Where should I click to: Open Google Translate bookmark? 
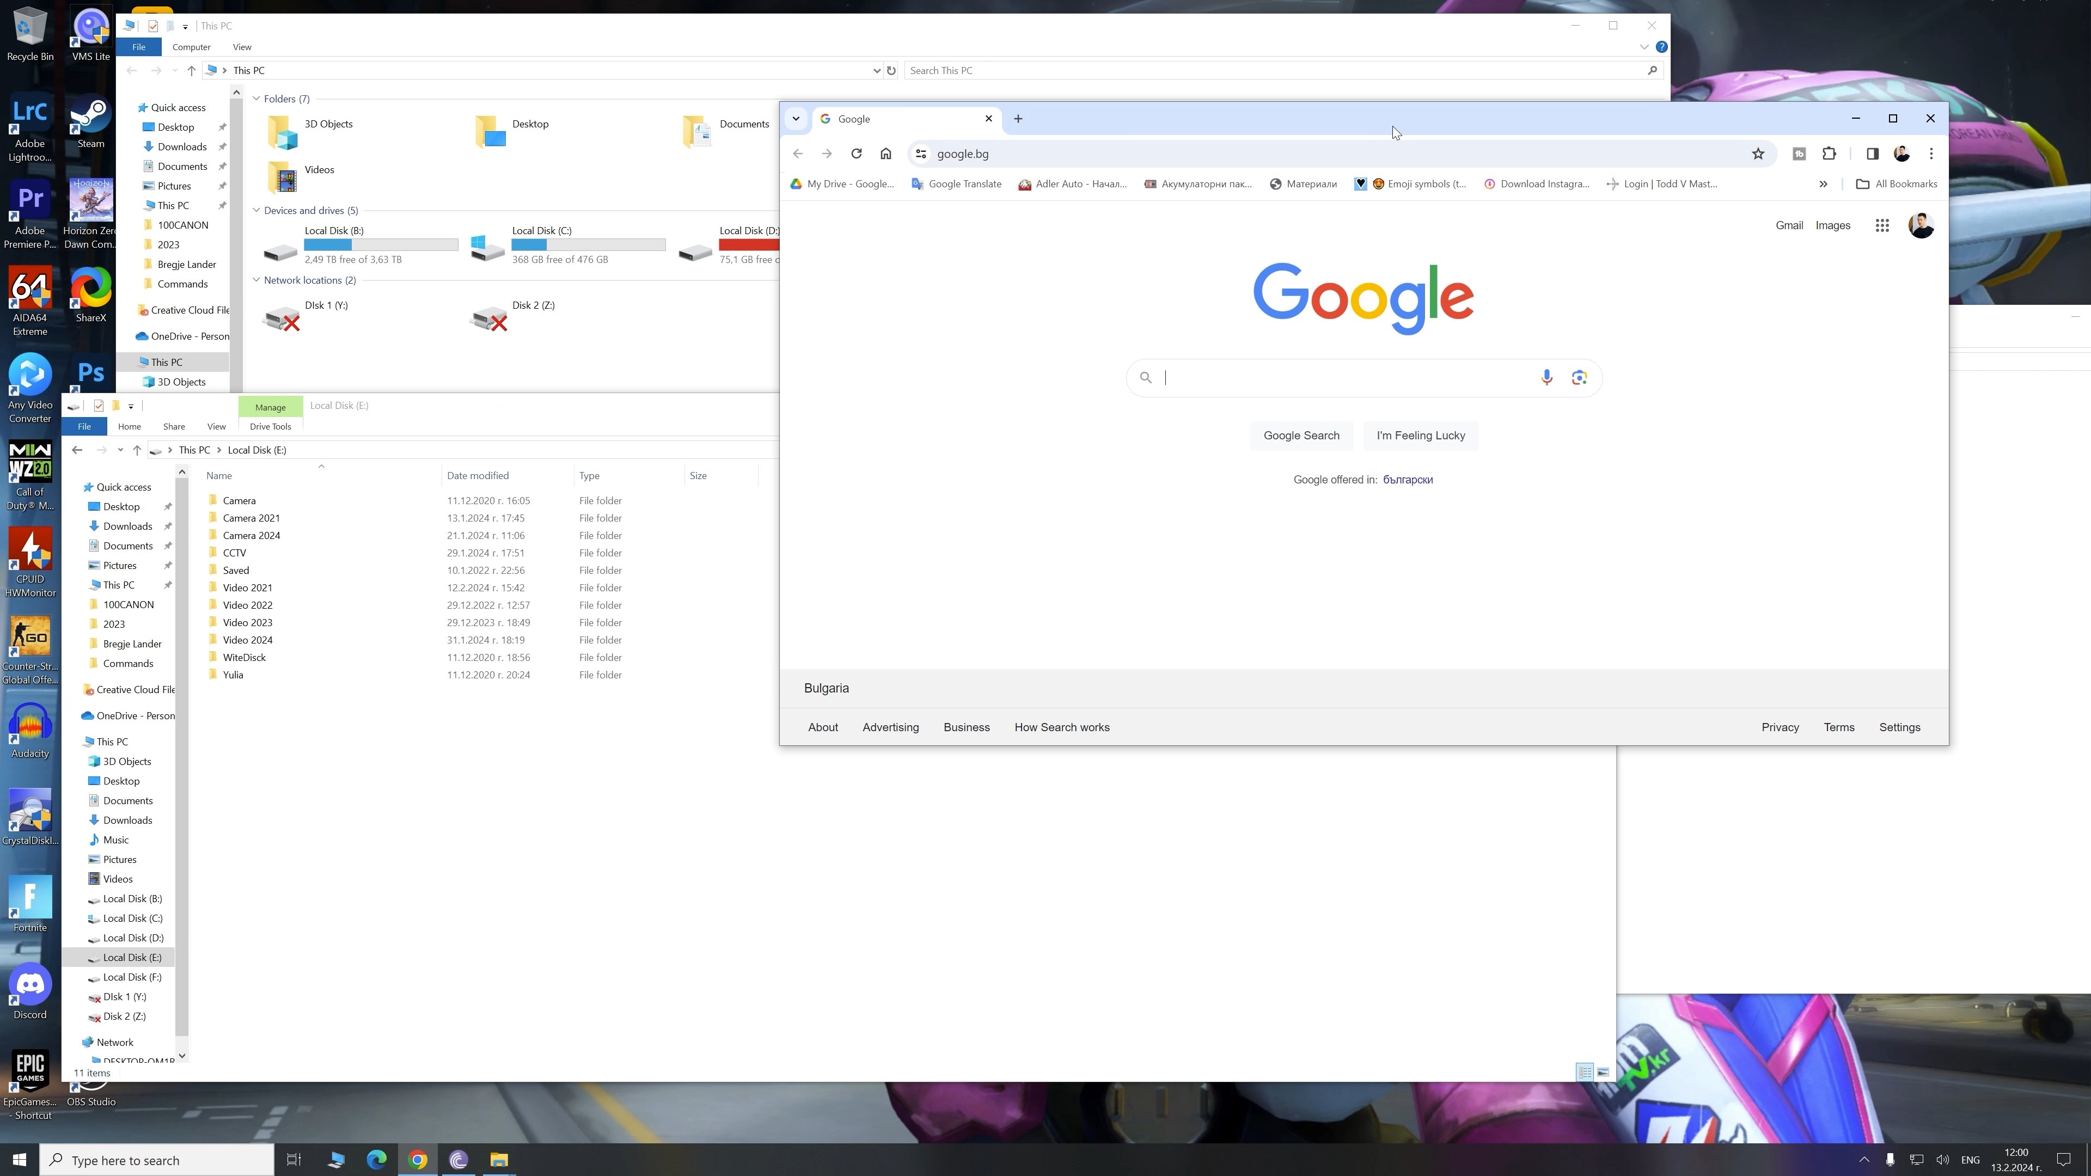pos(956,184)
